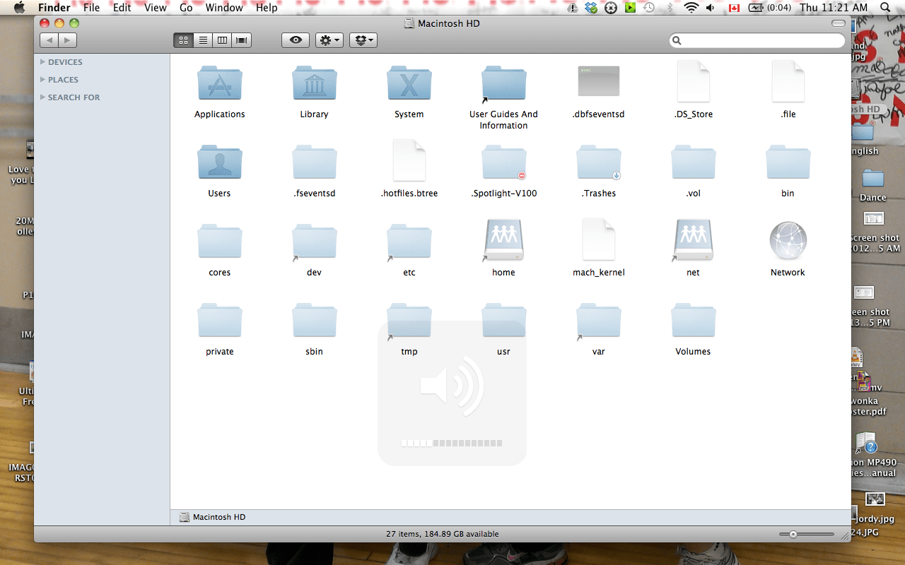
Task: Switch to Cover Flow view
Action: click(240, 40)
